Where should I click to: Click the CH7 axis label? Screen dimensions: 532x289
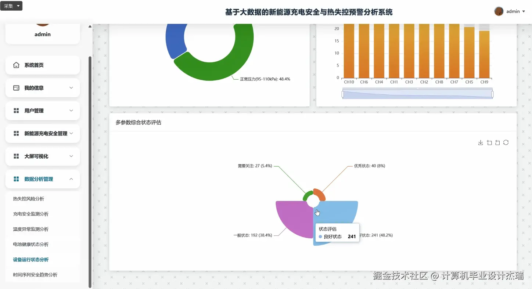(x=454, y=82)
